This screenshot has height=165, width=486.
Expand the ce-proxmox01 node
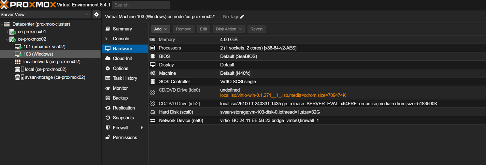pyautogui.click(x=8, y=32)
